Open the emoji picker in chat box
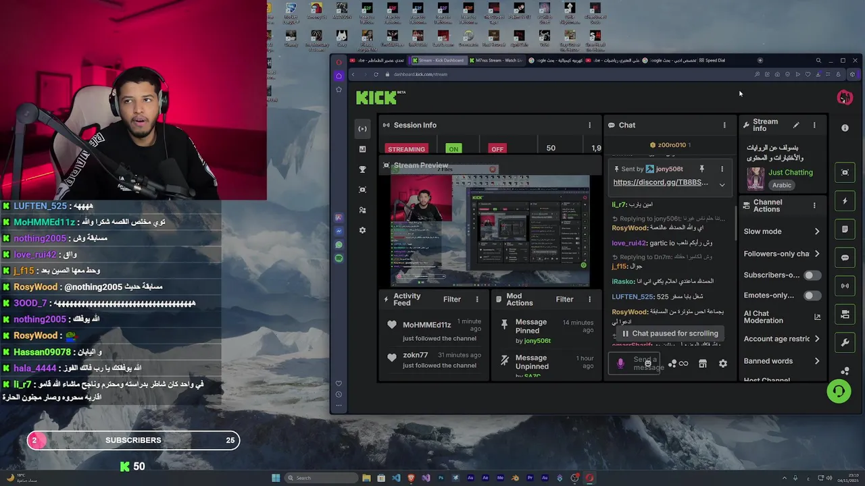 click(x=648, y=364)
